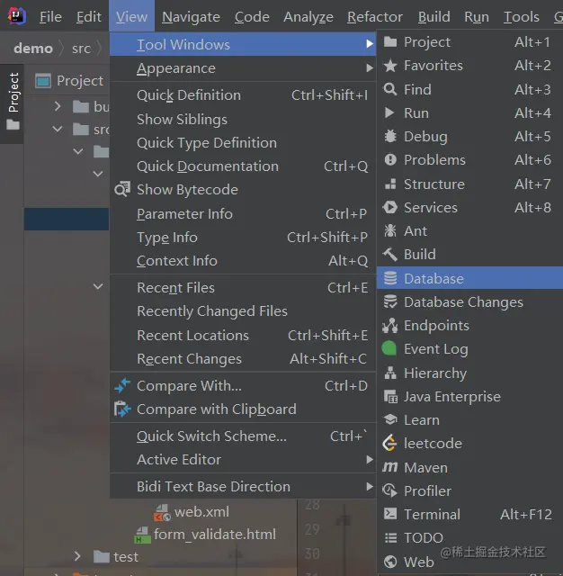Expand the Active Editor submenu arrow

click(x=370, y=460)
